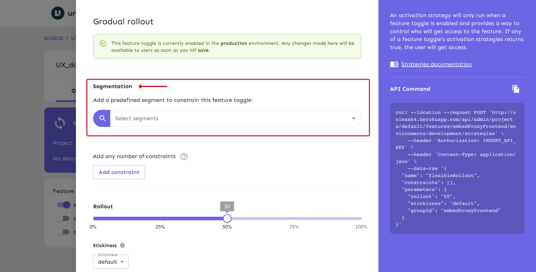Click the Unleash logo icon
This screenshot has width=536, height=272.
click(58, 13)
